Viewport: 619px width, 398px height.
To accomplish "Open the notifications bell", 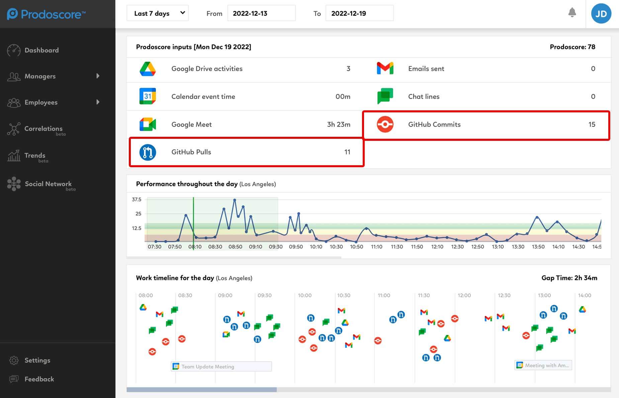I will click(572, 13).
